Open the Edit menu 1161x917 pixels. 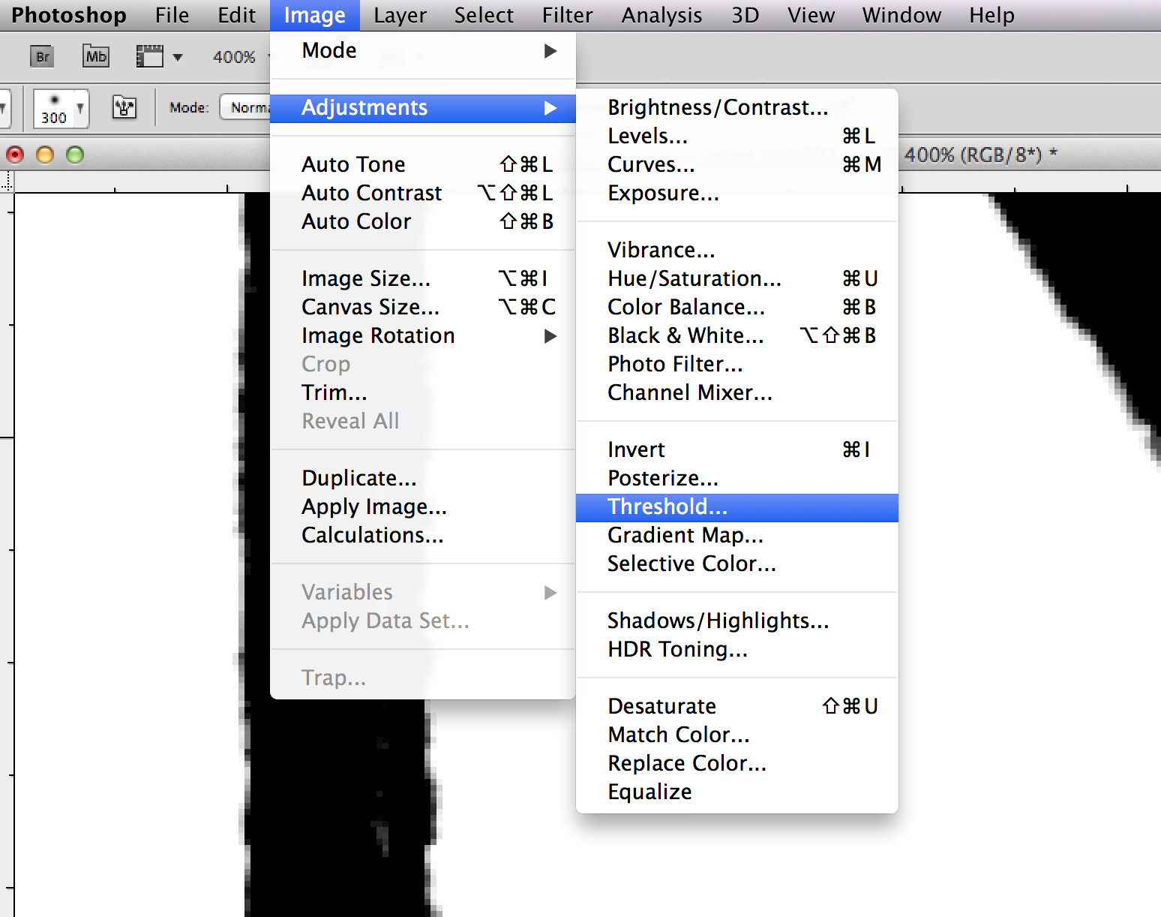[x=236, y=15]
